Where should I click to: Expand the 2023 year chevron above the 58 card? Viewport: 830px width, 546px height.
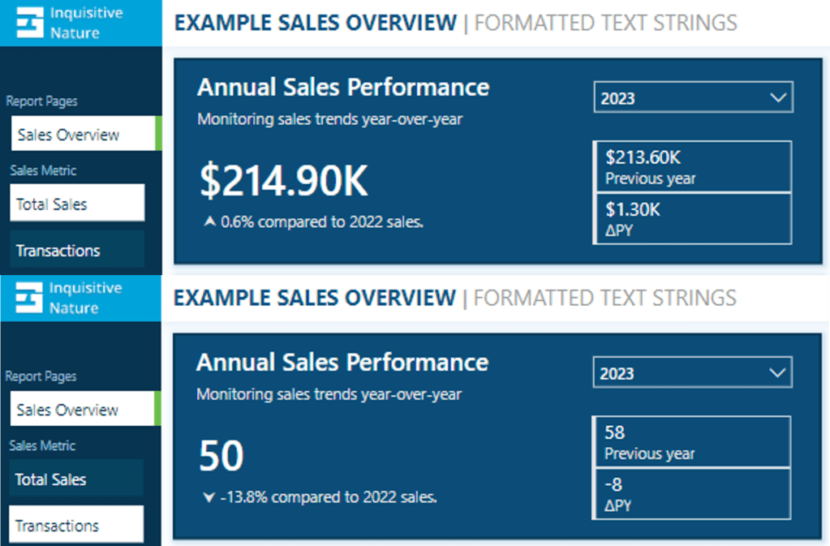coord(777,373)
